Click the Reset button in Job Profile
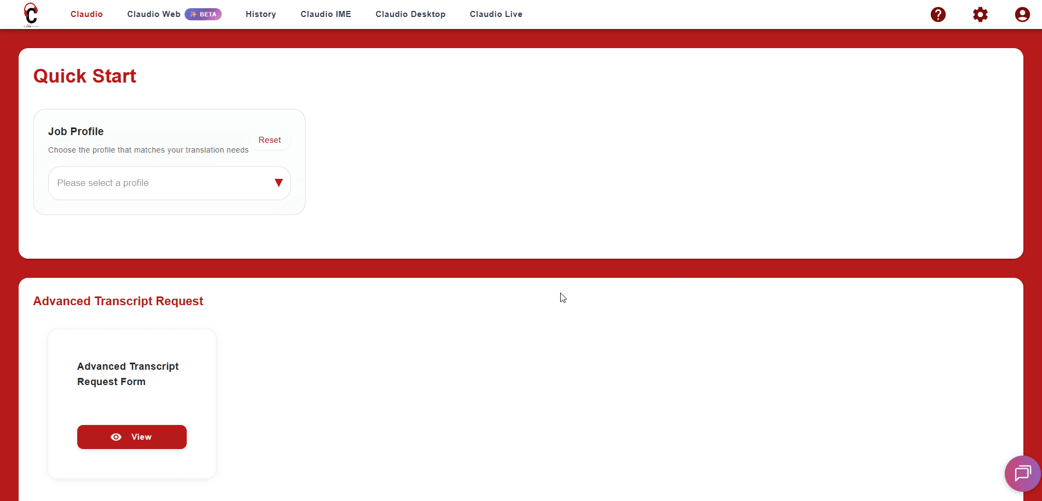Viewport: 1042px width, 501px height. pyautogui.click(x=269, y=140)
